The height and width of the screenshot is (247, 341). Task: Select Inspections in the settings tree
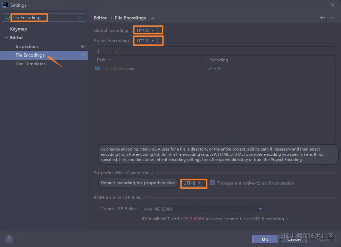[x=27, y=46]
